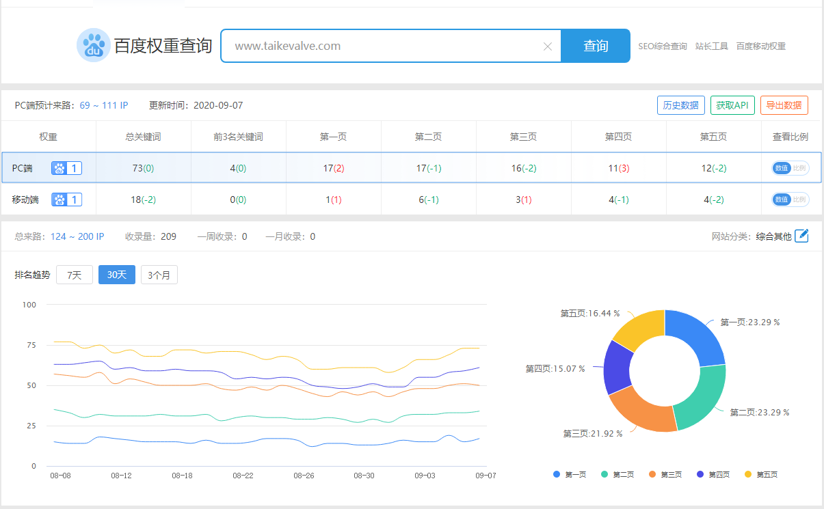The image size is (824, 509).
Task: Open the 124 ~ 200 IP link
Action: [x=77, y=236]
